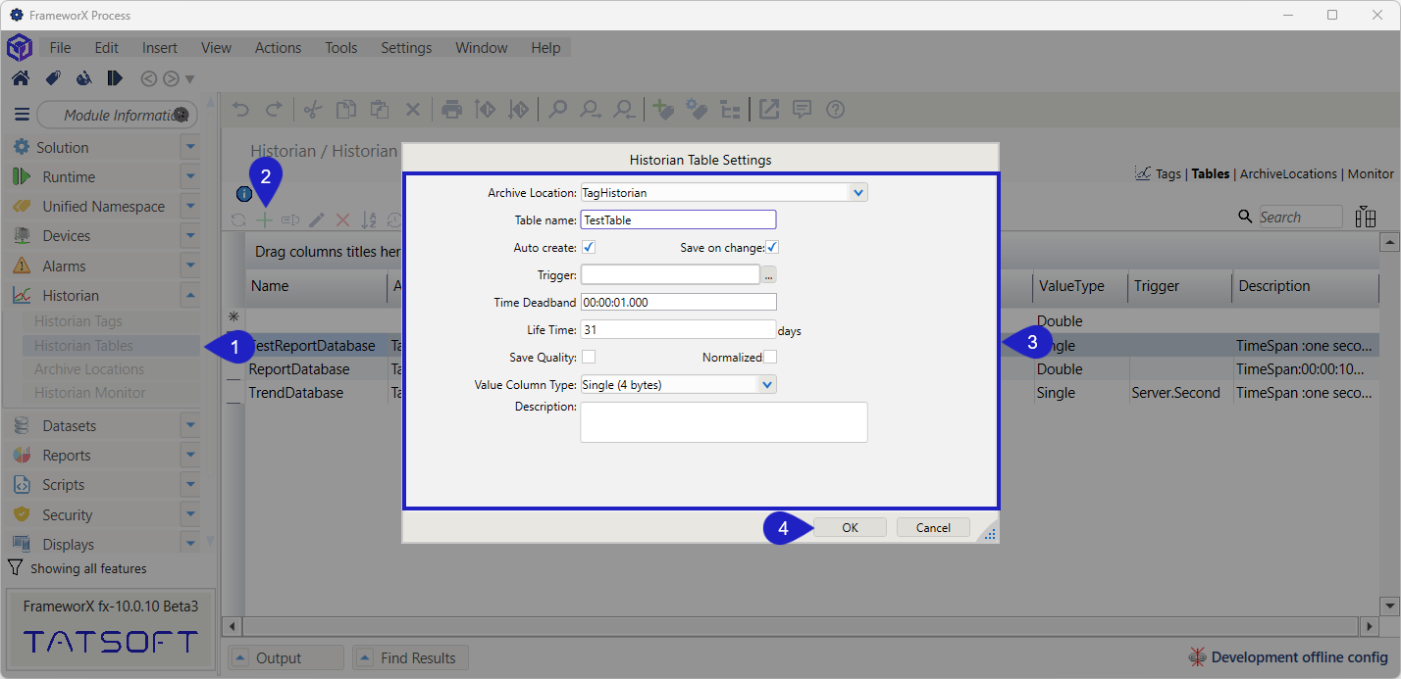
Task: Click the green plus add-row icon
Action: point(265,220)
